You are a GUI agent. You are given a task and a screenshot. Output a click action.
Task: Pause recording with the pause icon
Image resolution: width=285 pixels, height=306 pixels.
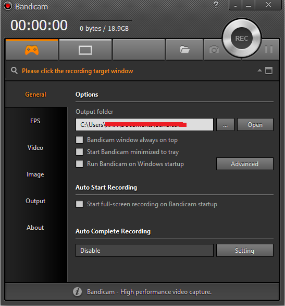(269, 50)
